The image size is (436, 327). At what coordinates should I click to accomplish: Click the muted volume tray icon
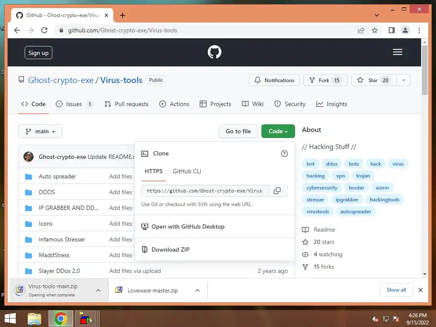pos(375,319)
